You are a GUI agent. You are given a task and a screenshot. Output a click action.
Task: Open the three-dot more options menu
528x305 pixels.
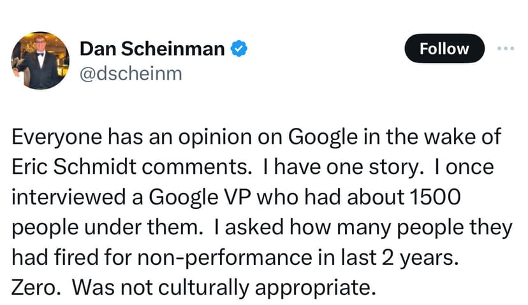click(506, 48)
